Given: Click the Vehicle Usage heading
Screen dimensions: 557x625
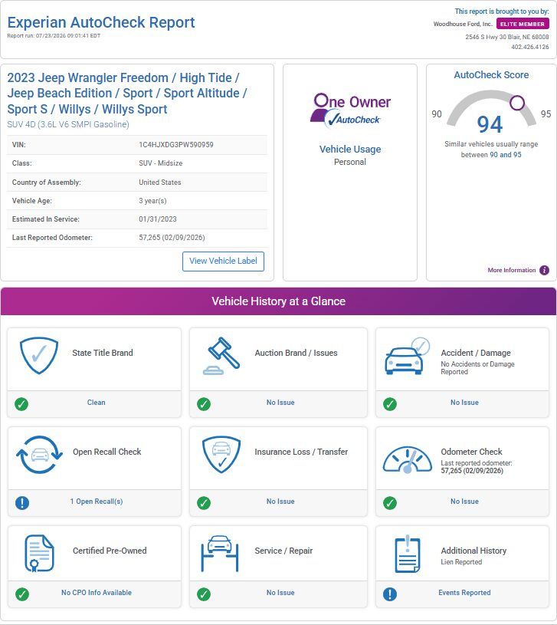Looking at the screenshot, I should click(x=350, y=149).
